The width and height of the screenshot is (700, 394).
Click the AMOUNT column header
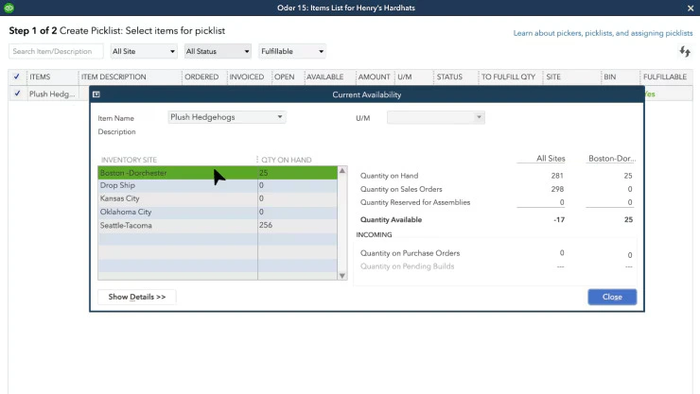click(x=374, y=77)
